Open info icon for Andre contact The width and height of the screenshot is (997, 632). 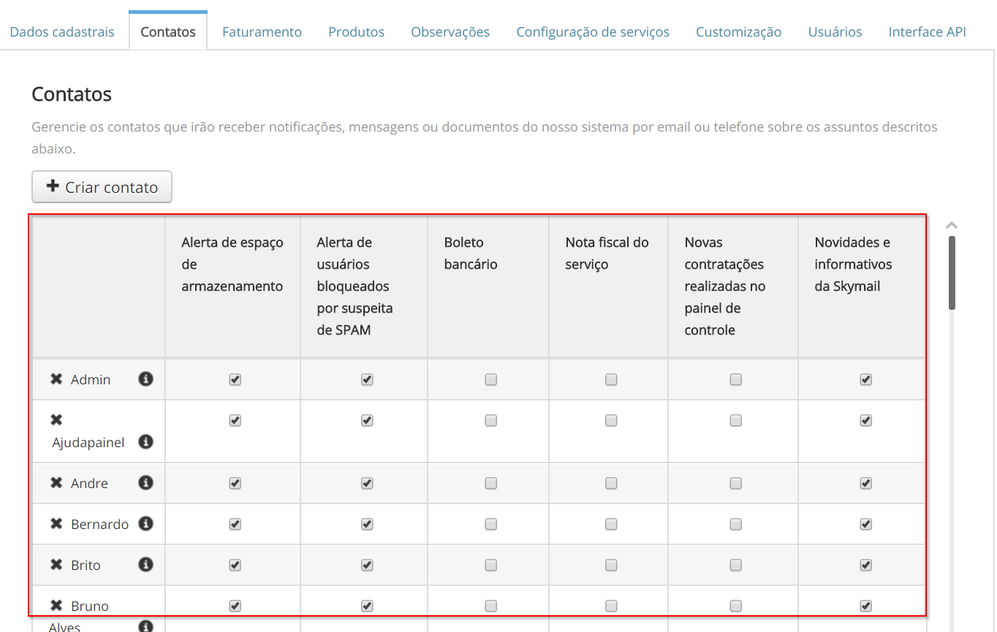[x=146, y=482]
